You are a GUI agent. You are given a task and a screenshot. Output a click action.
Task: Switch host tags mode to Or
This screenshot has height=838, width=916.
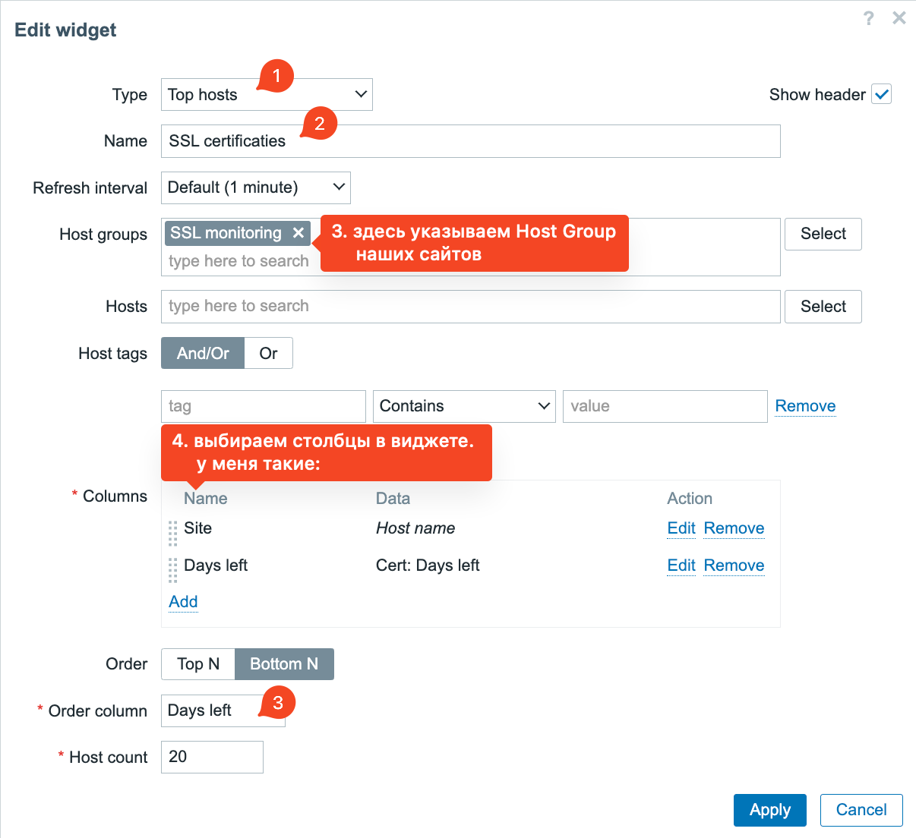coord(268,354)
